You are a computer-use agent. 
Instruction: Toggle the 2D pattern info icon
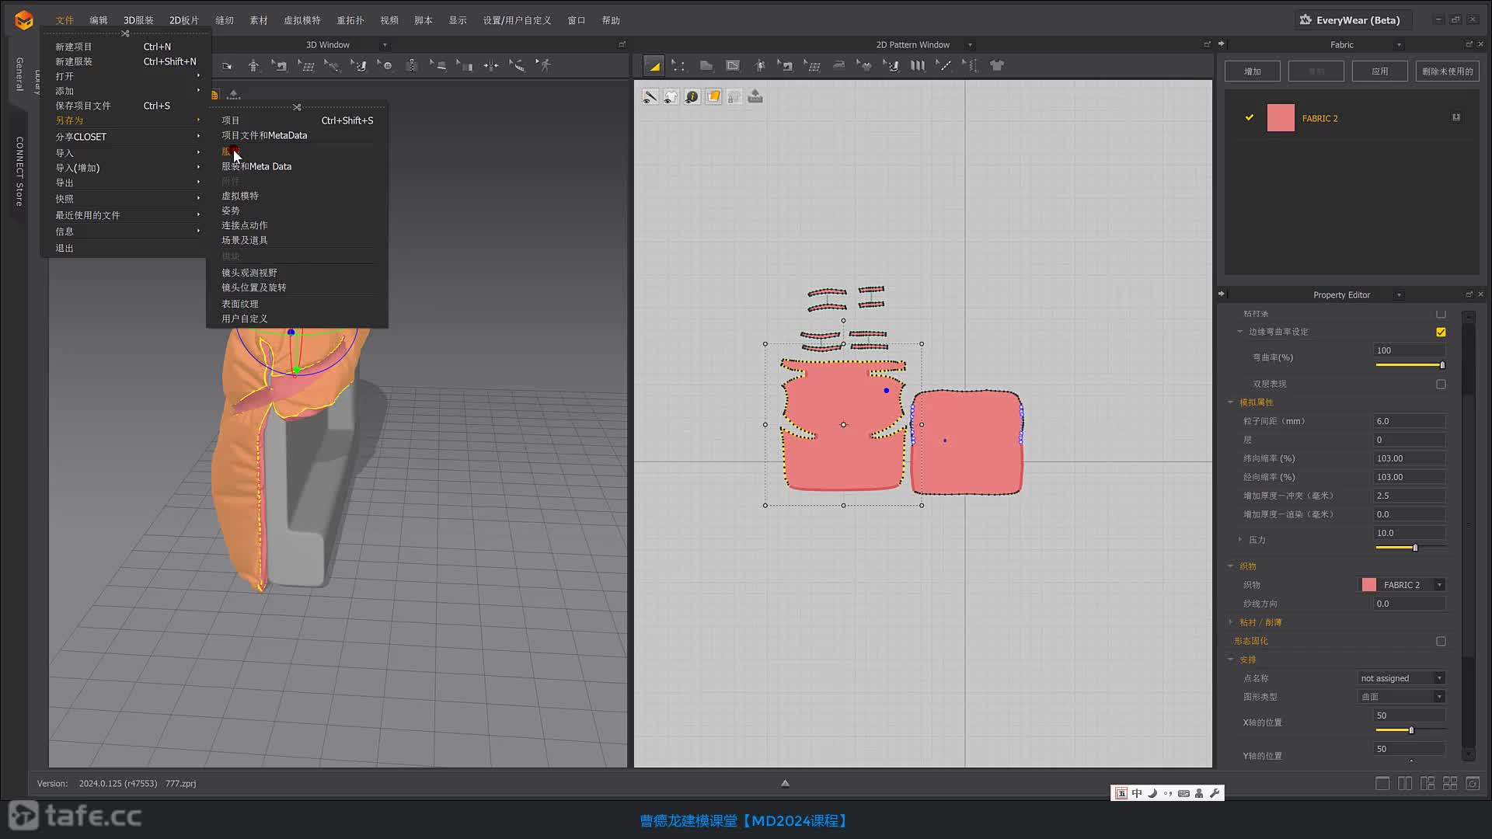[692, 97]
